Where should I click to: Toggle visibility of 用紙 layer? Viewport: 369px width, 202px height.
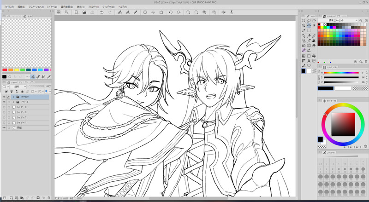[4, 128]
